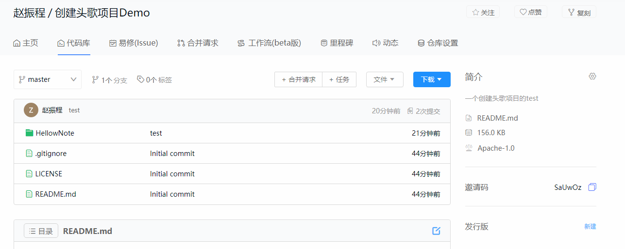Click the 目录 table of contents button

click(x=41, y=231)
